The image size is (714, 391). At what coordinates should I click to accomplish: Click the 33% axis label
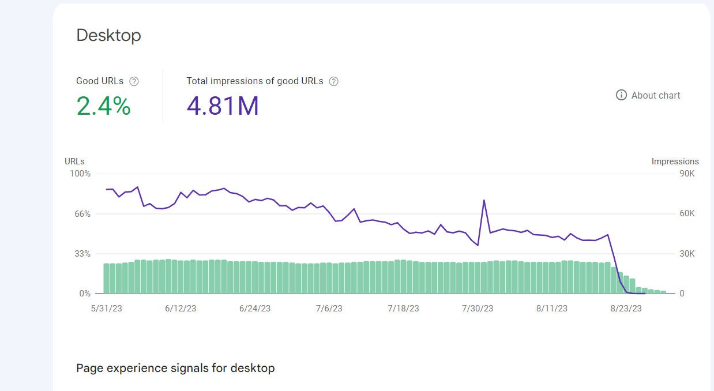(82, 254)
